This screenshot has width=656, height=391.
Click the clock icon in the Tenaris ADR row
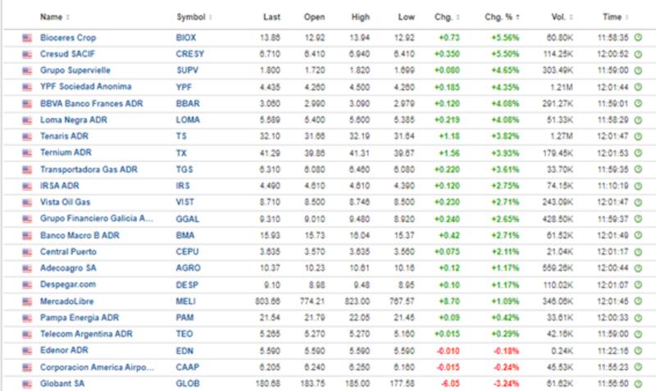coord(640,136)
